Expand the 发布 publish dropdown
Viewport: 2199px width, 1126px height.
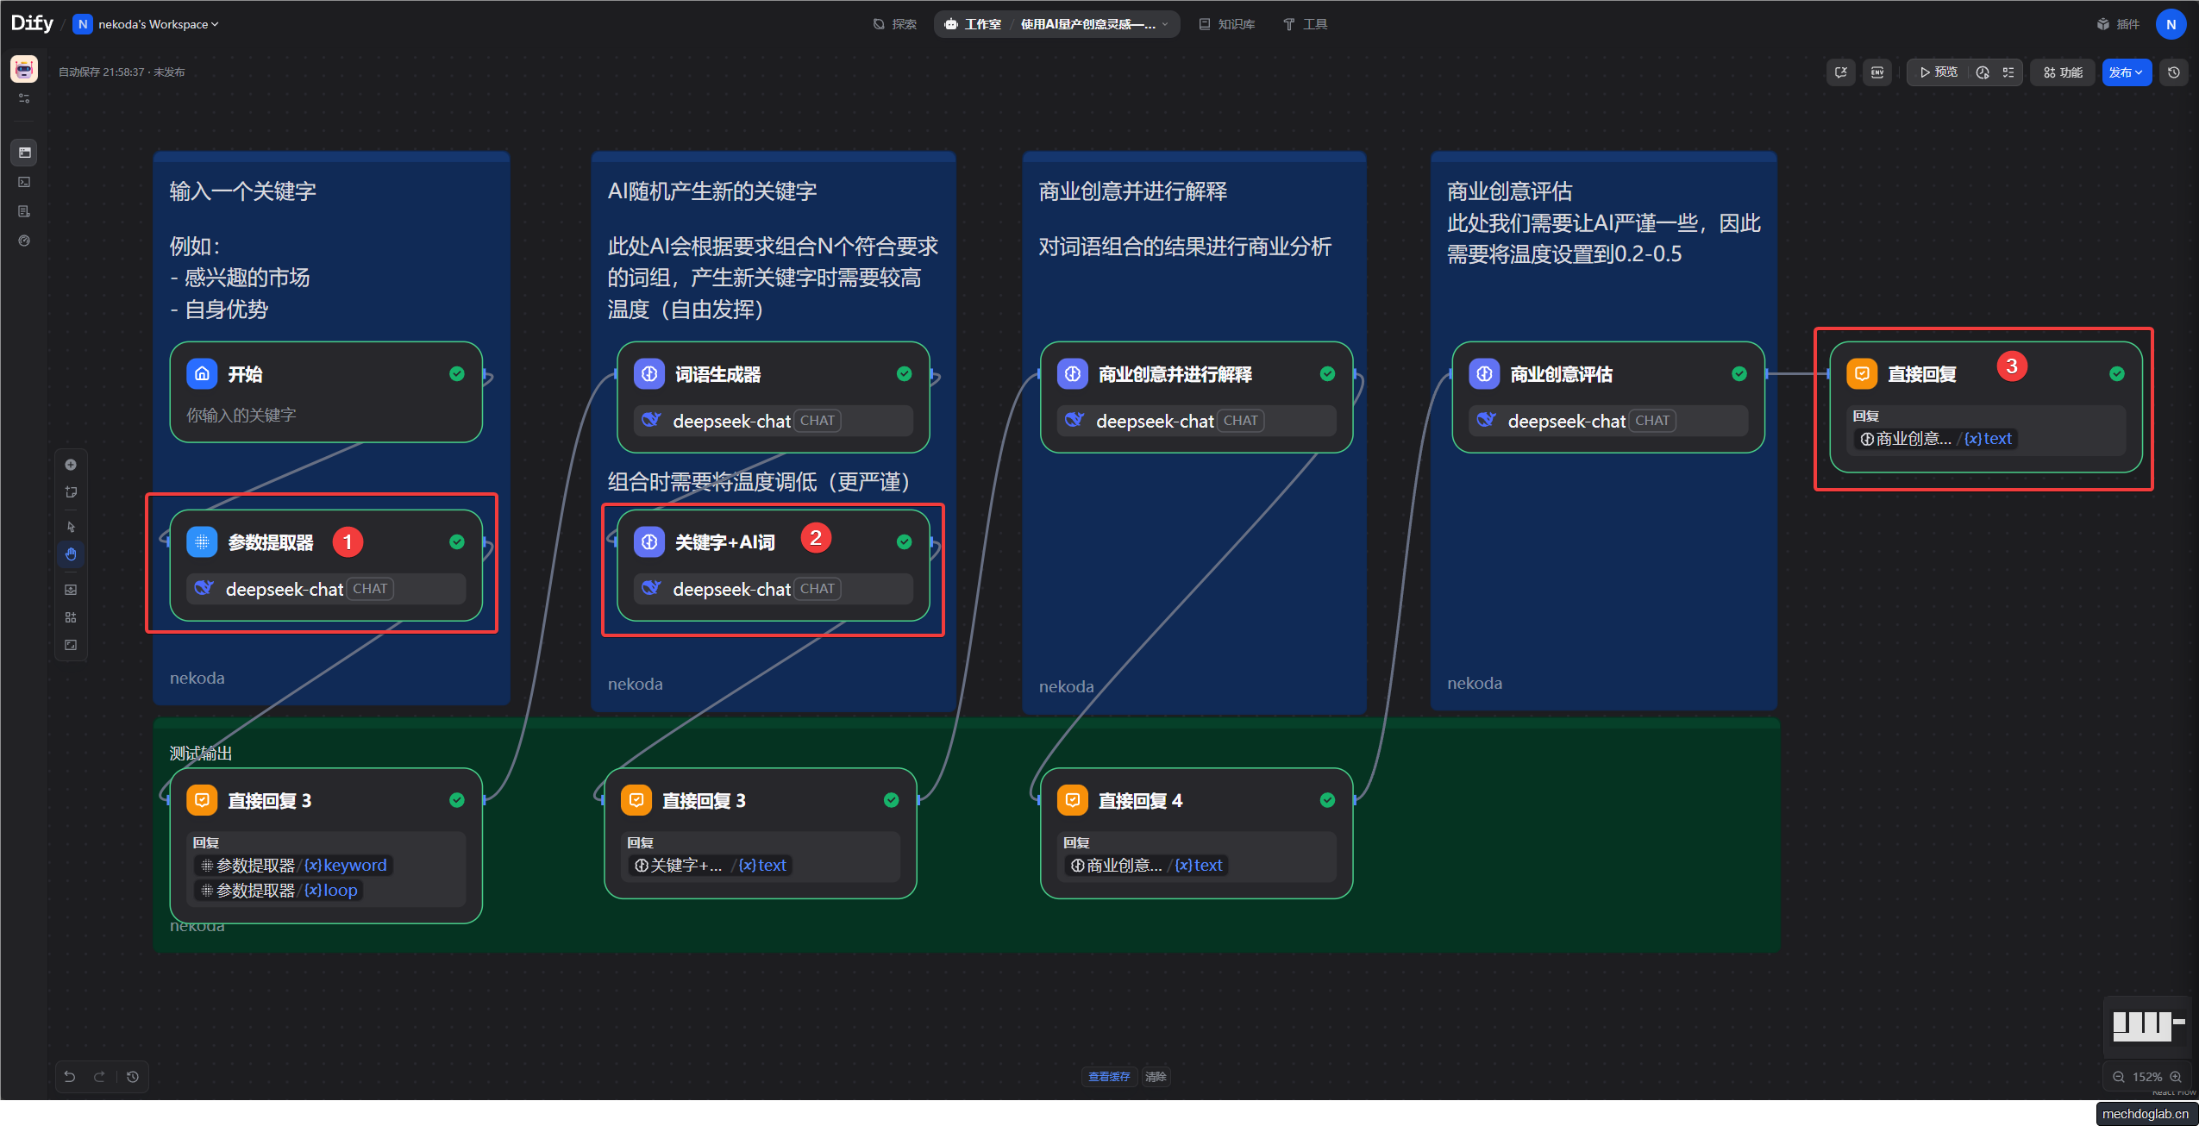(x=2127, y=72)
